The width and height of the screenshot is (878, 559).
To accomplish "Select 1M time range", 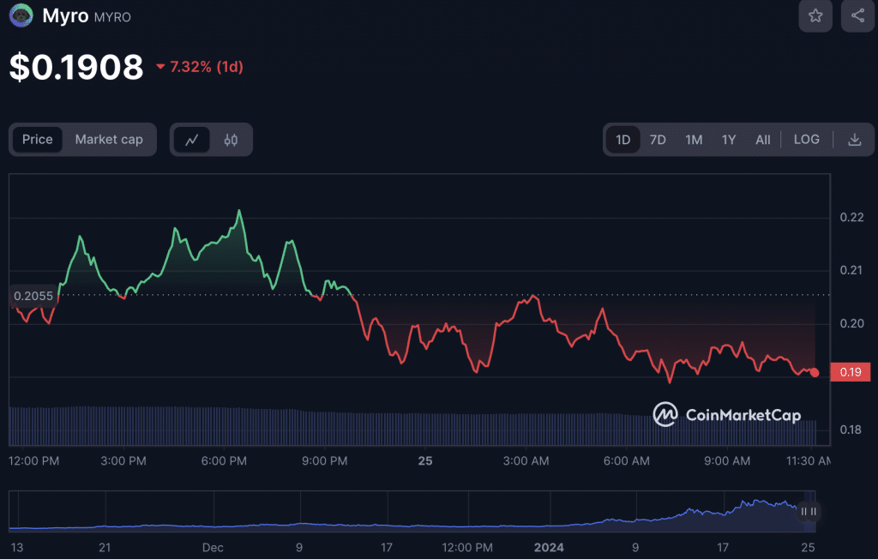I will click(x=694, y=140).
